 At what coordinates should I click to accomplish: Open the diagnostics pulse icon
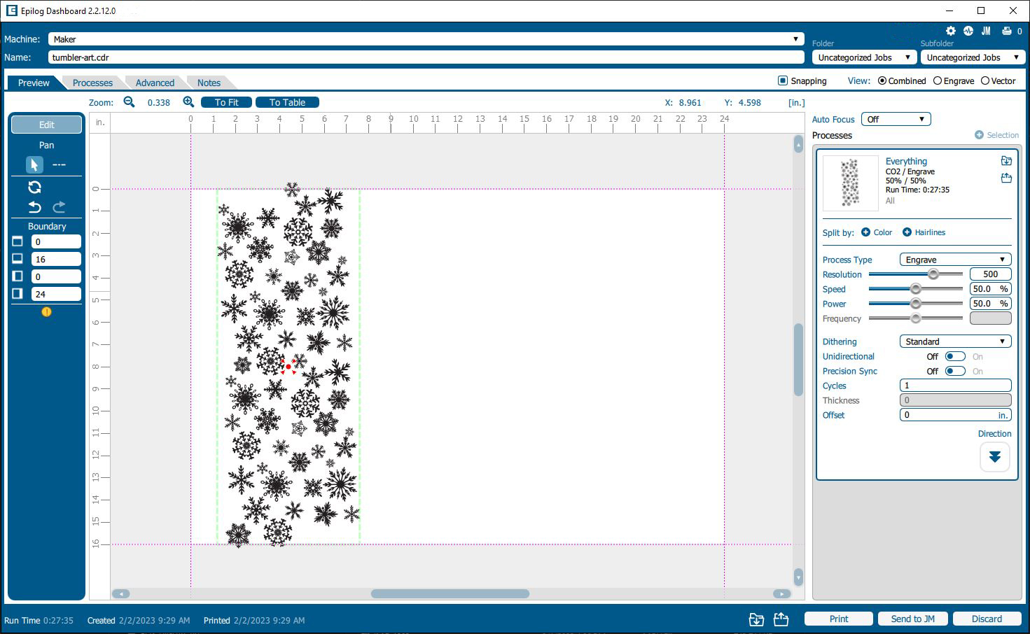tap(968, 31)
